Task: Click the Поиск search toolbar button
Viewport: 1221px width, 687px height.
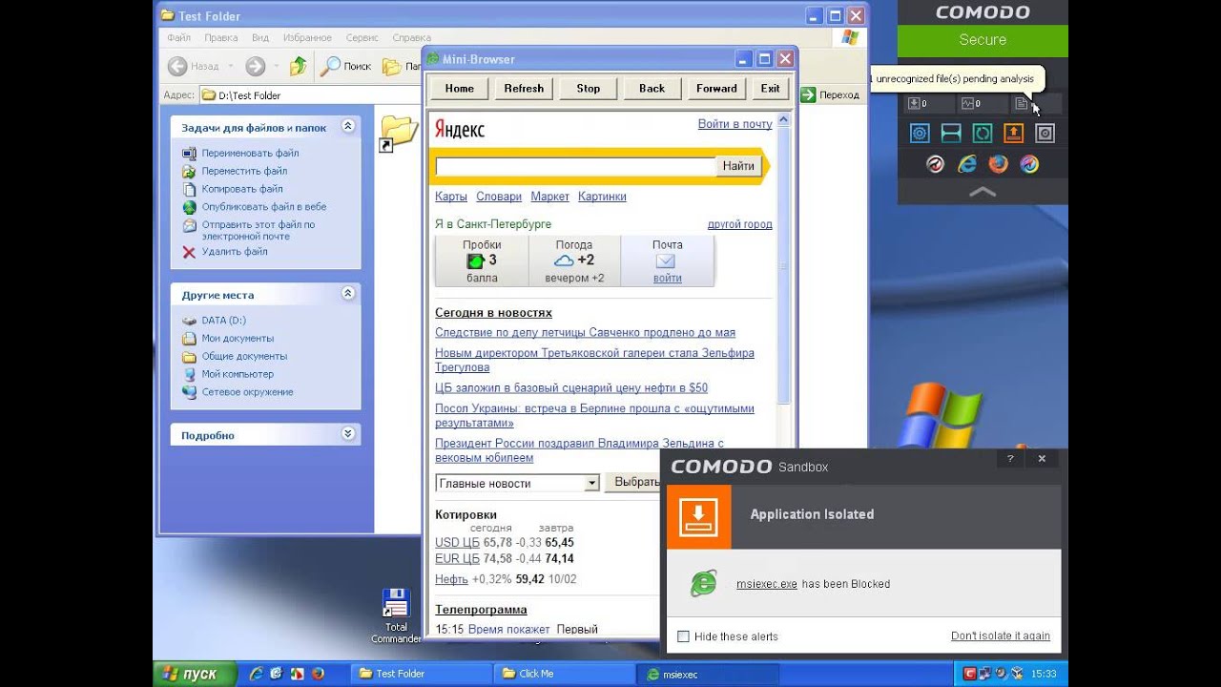Action: pos(345,67)
